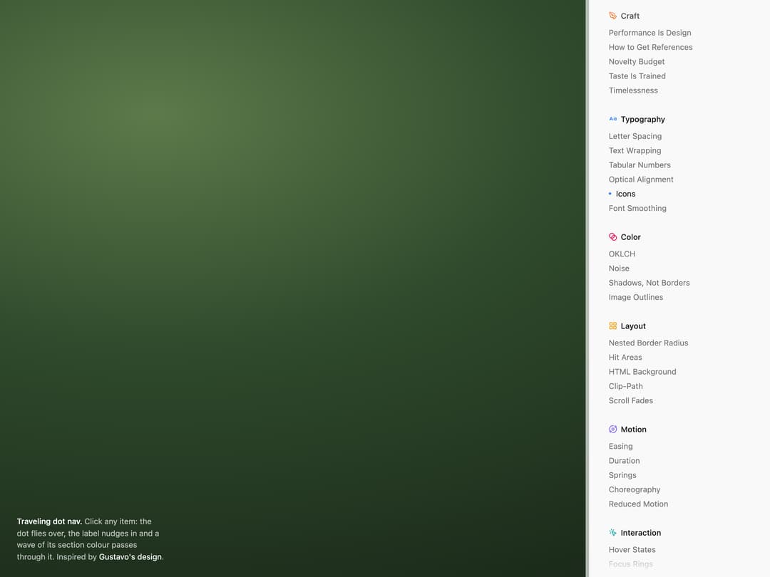Open Image Outlines
Image resolution: width=770 pixels, height=577 pixels.
click(x=635, y=297)
